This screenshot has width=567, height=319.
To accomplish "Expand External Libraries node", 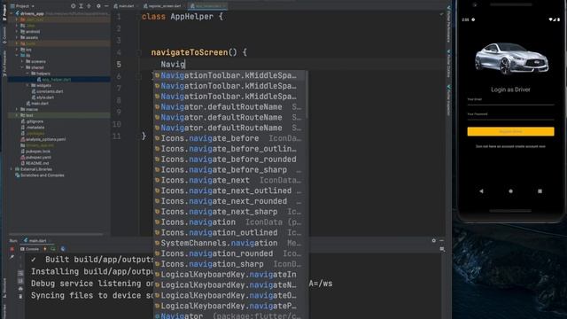I will [12, 169].
